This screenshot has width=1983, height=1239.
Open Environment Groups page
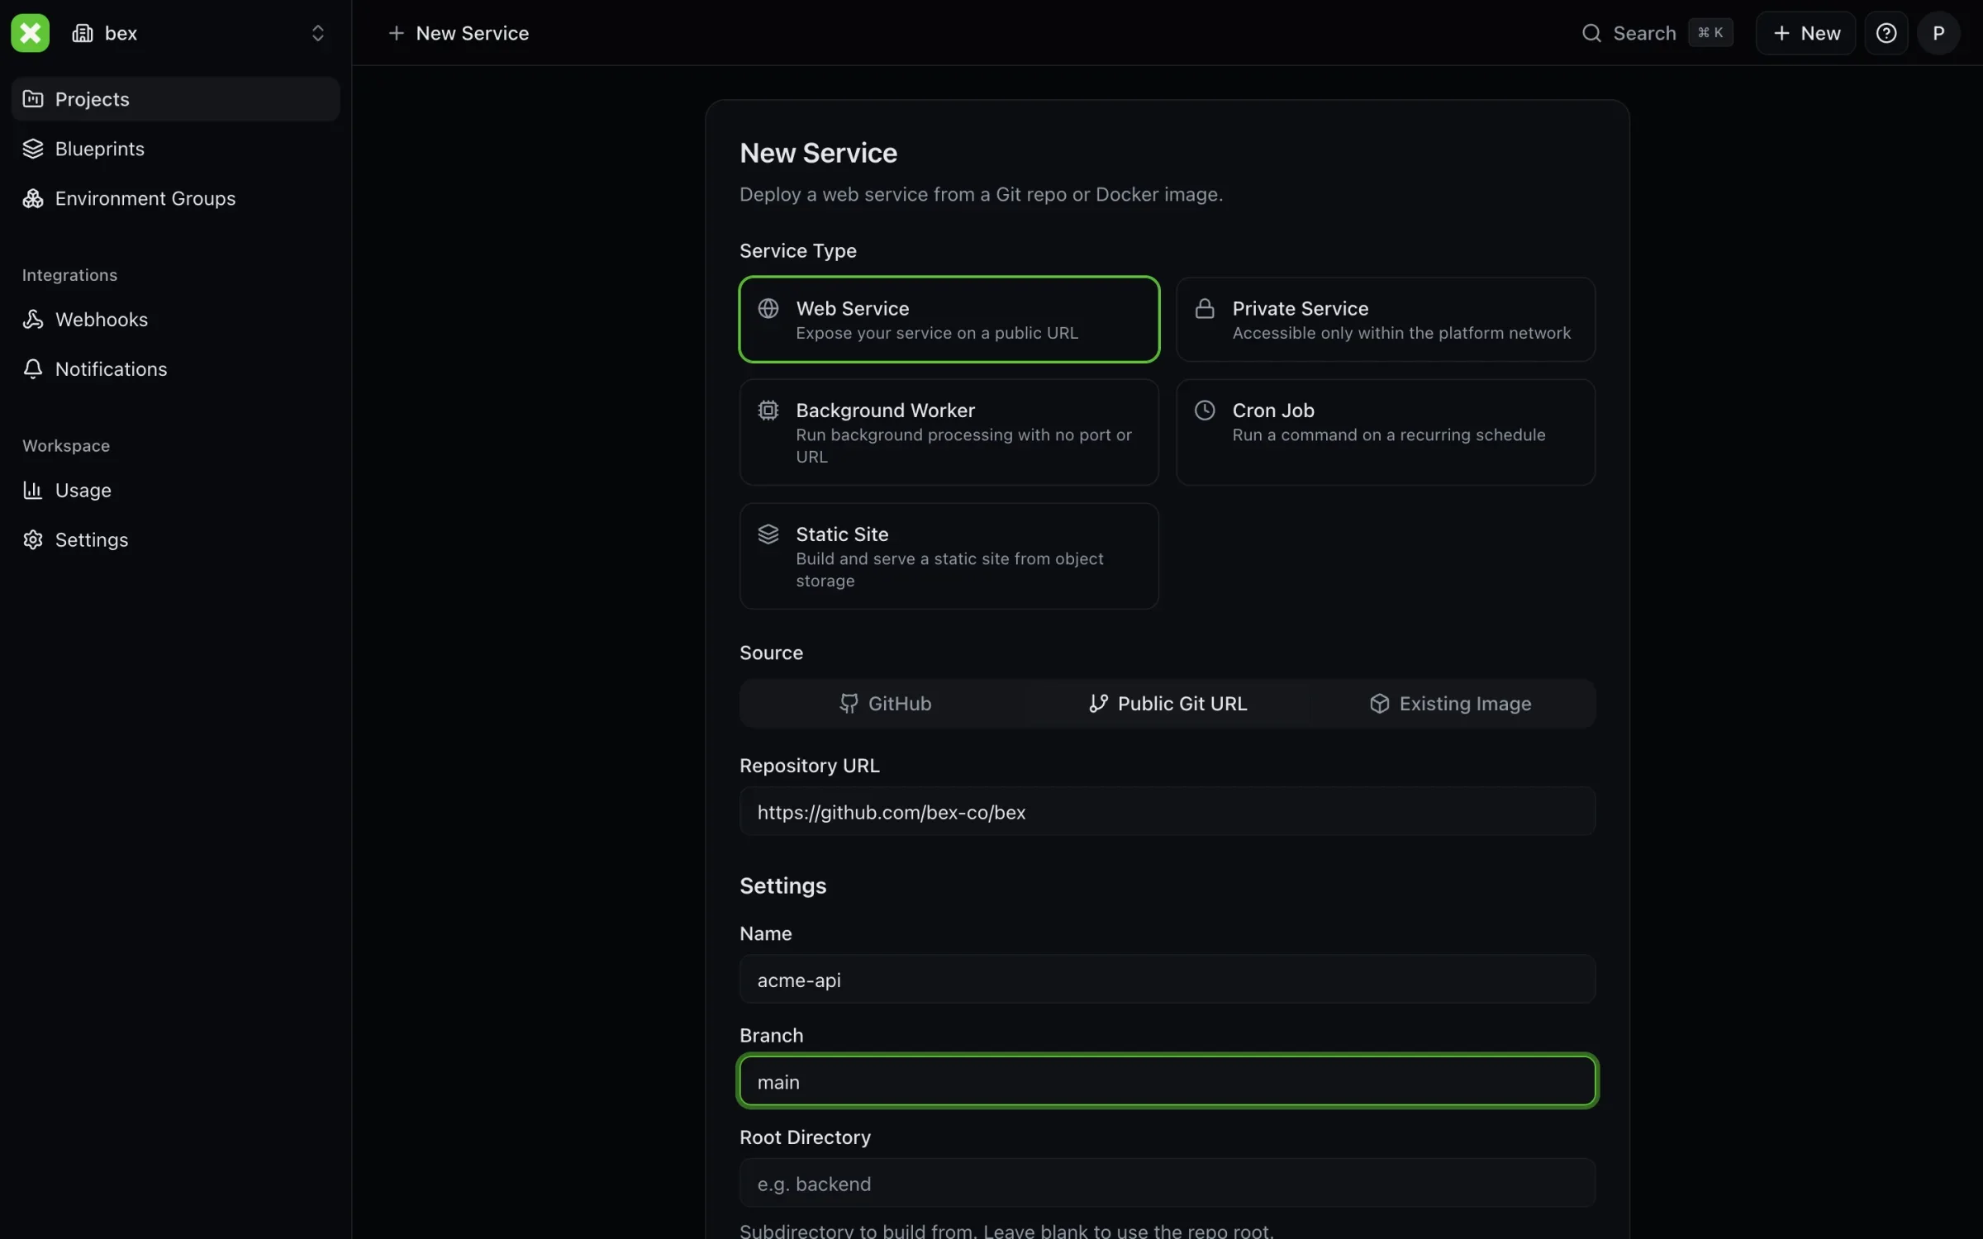click(x=175, y=198)
